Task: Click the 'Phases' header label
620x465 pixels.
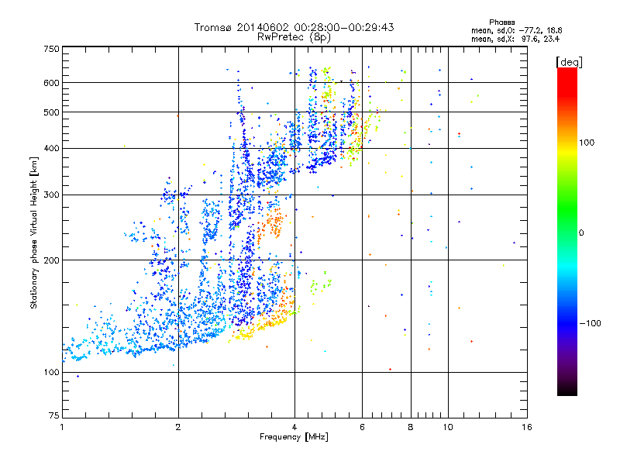Action: (501, 22)
